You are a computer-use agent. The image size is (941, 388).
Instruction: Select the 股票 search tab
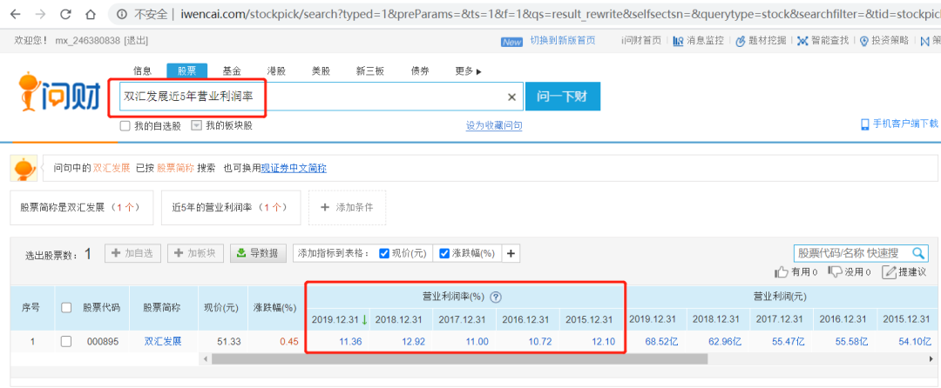point(186,71)
